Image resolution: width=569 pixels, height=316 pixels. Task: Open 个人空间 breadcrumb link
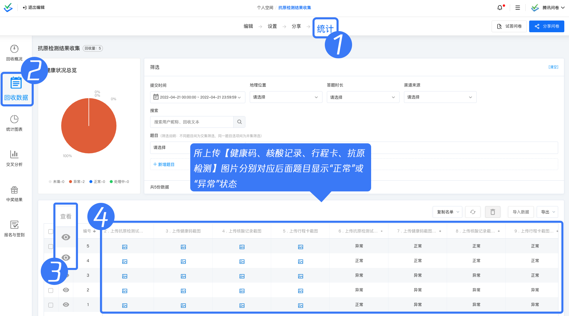pyautogui.click(x=265, y=8)
